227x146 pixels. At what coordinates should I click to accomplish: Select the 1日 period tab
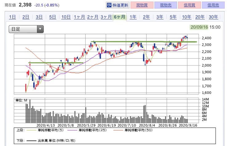point(12,17)
